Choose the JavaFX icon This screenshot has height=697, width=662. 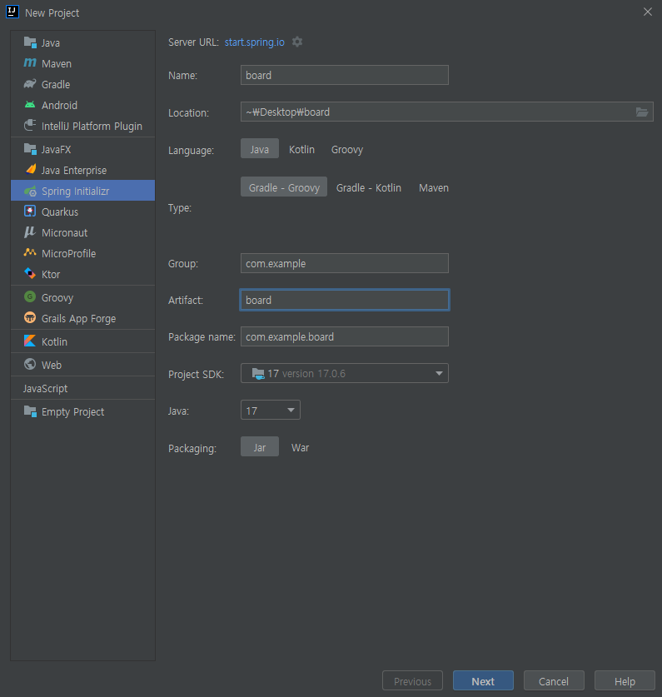[x=30, y=149]
